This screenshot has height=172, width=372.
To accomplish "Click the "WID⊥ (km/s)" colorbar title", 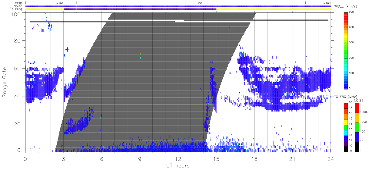I will pyautogui.click(x=345, y=6).
